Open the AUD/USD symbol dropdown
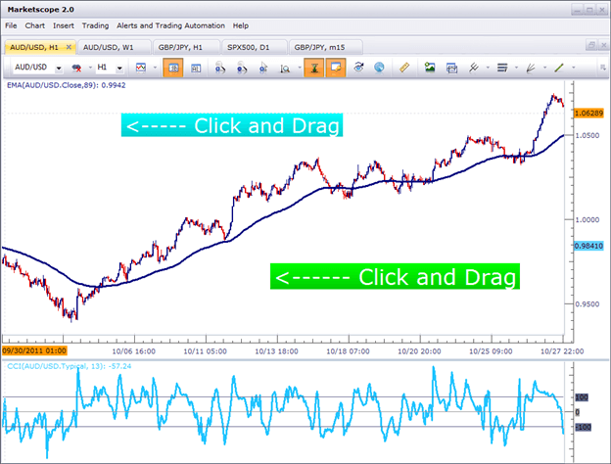The image size is (611, 464). 60,69
